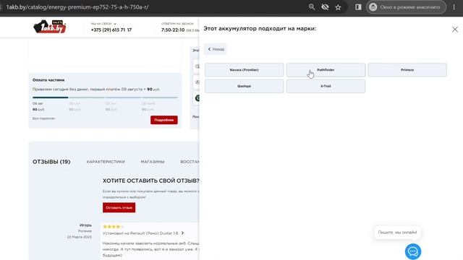Bookmark this page with the star icon

(338, 7)
